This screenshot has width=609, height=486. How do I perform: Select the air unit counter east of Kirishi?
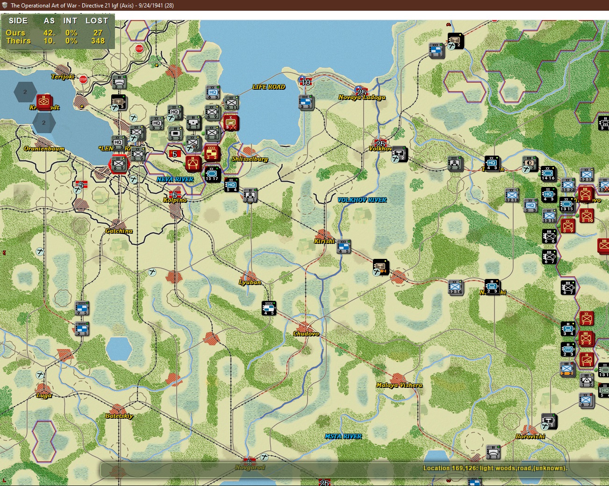coord(381,267)
